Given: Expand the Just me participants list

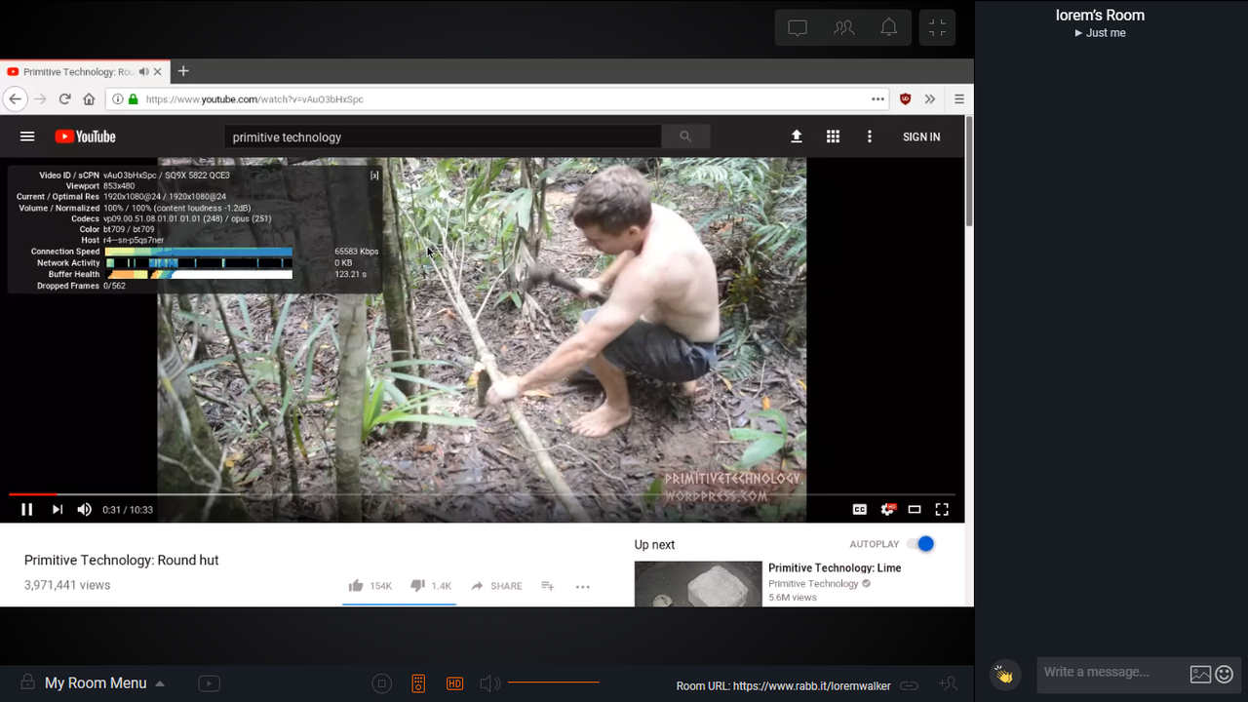Looking at the screenshot, I should pyautogui.click(x=1100, y=33).
